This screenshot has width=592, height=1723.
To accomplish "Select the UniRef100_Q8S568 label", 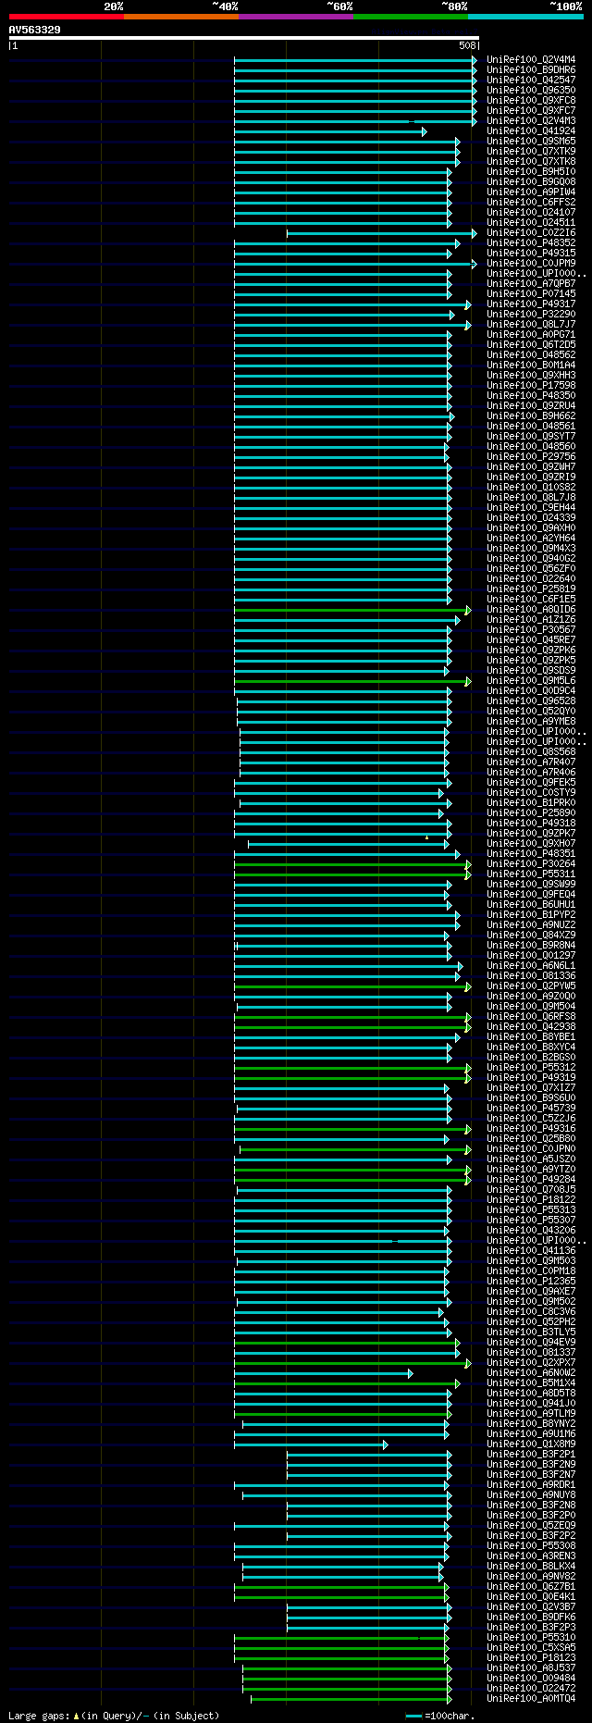I will (531, 752).
